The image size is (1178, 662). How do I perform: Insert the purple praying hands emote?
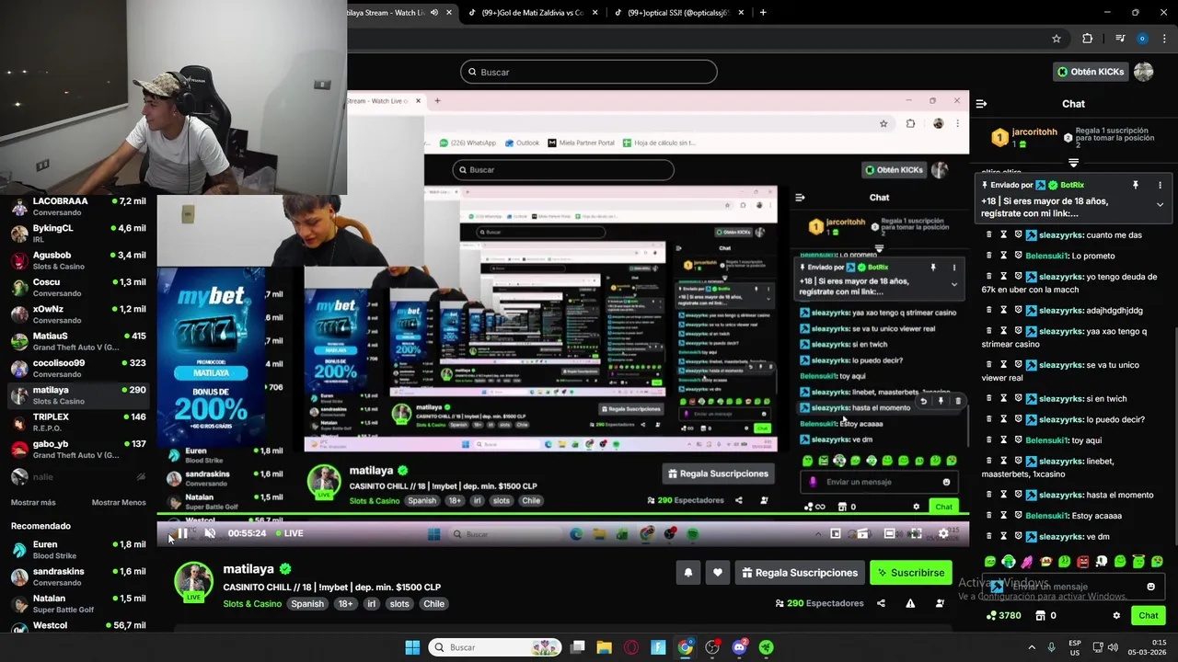1027,562
